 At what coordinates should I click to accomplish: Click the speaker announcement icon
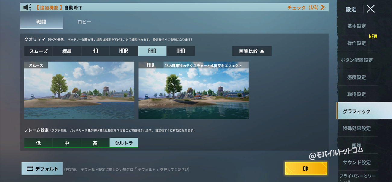[27, 7]
